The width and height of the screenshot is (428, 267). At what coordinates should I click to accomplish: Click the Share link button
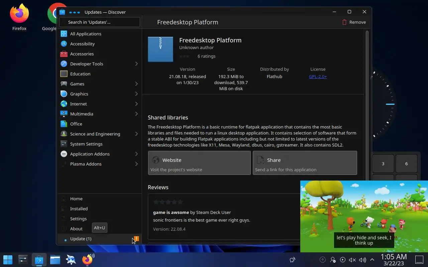click(x=305, y=163)
